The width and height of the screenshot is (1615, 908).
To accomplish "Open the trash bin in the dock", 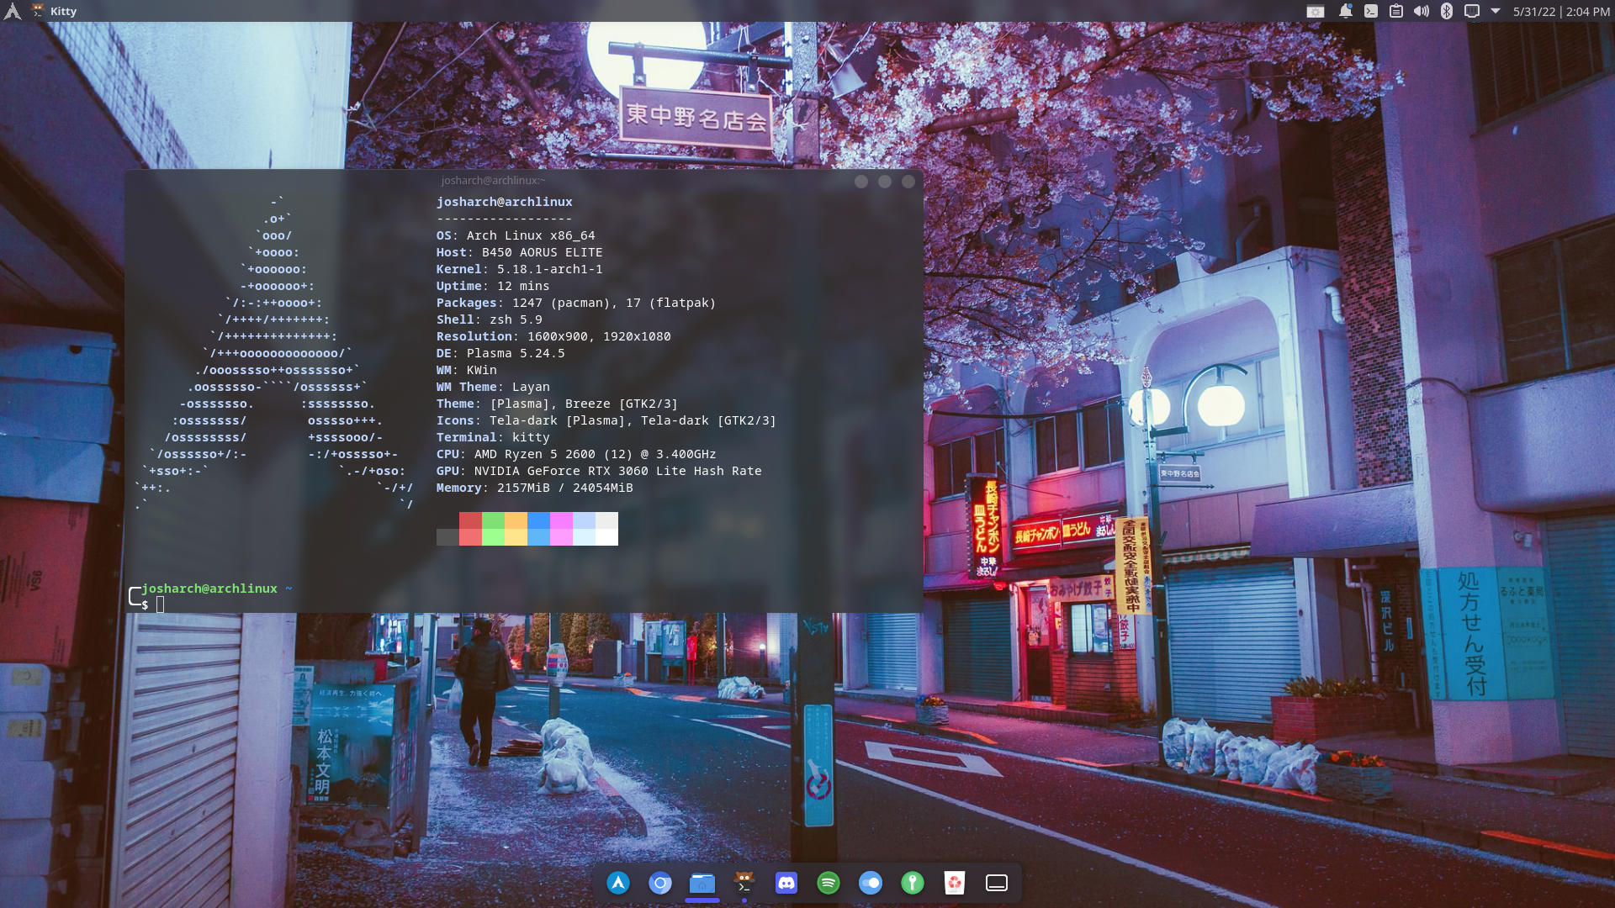I will pos(955,883).
